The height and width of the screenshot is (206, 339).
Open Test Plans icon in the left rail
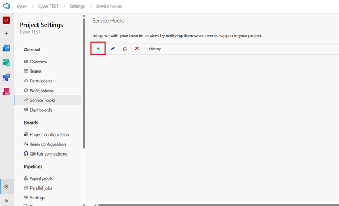tap(7, 62)
